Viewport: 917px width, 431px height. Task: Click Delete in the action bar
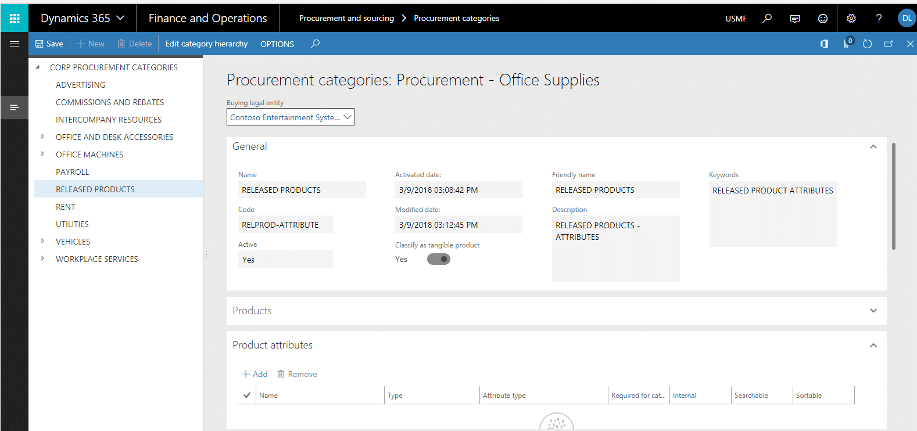(x=135, y=44)
